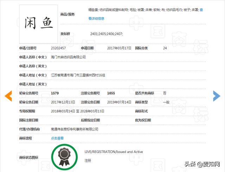The image size is (225, 172).
Task: Select registration announcement issue number 1655
Action: point(111,93)
